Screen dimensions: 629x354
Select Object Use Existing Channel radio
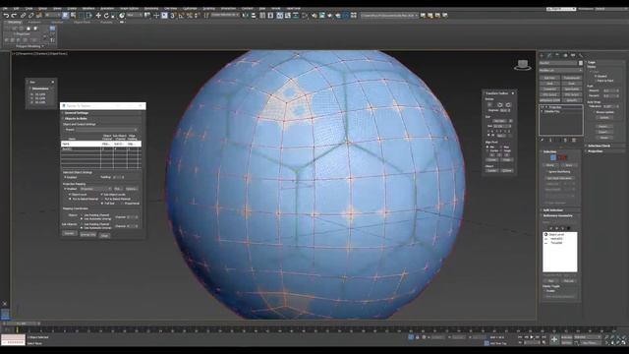[x=82, y=214]
